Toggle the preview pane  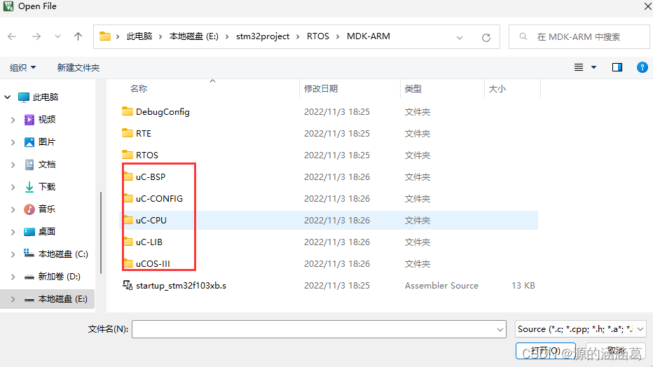[617, 67]
